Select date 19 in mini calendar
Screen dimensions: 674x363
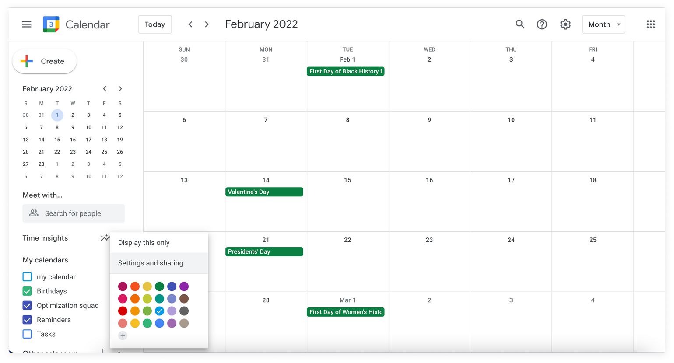120,140
